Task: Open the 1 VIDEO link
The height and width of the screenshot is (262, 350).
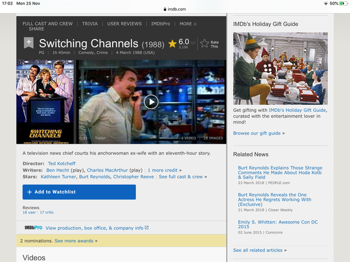Action: [x=188, y=138]
